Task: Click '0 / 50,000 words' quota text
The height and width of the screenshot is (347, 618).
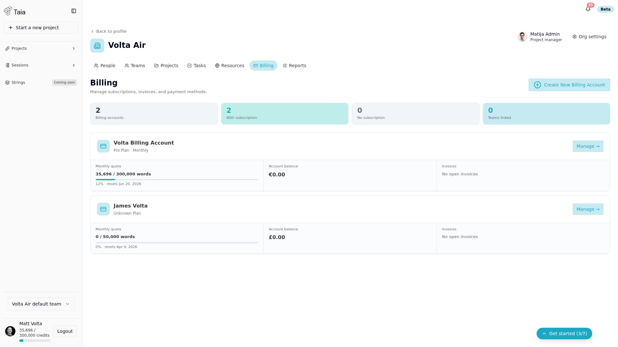Action: [115, 237]
